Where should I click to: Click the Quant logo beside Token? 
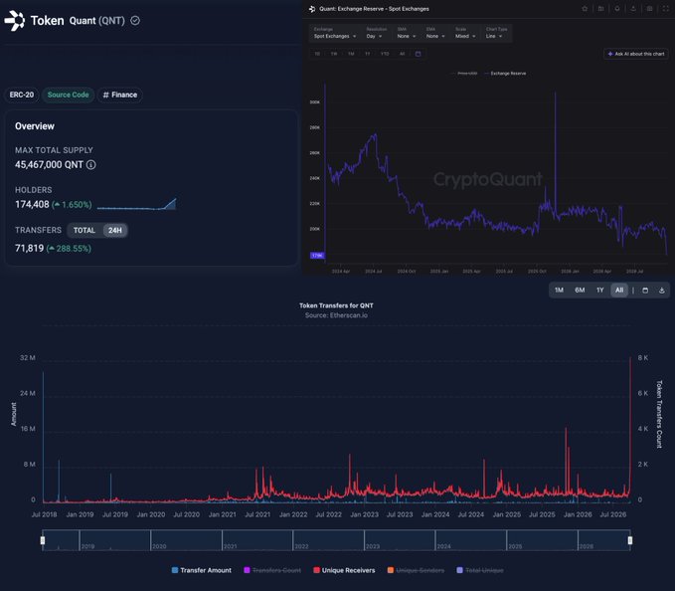pos(15,21)
